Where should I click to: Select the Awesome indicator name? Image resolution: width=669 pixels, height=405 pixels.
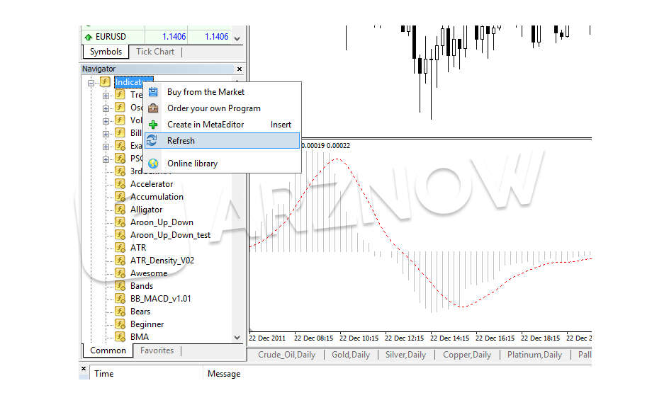click(x=149, y=273)
